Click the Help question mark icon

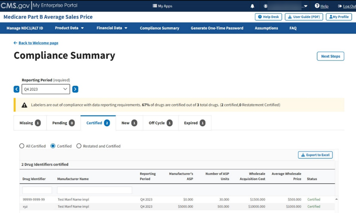317,6
